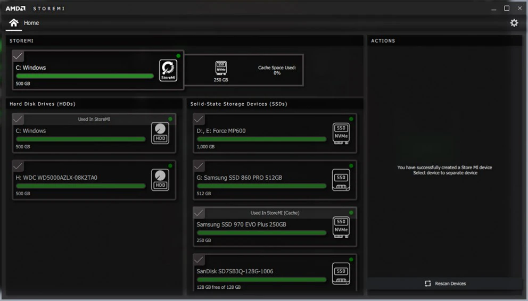Click green status dot on Force MP600 card
Screen dimensions: 528x301
pyautogui.click(x=351, y=119)
